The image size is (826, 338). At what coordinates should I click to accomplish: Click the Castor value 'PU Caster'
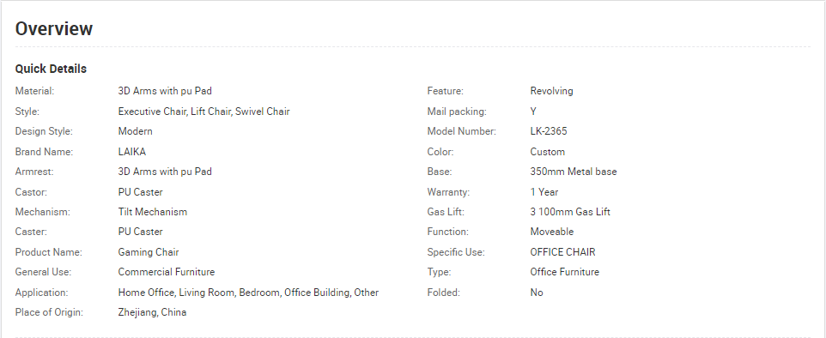(140, 192)
